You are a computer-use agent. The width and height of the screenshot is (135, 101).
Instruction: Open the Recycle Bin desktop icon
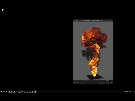tap(3, 11)
